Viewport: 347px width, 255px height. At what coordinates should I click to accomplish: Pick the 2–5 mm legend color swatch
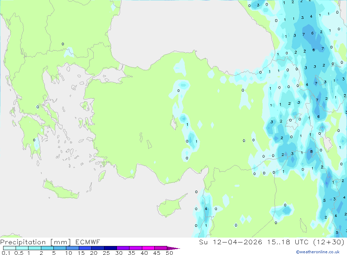[47, 248]
